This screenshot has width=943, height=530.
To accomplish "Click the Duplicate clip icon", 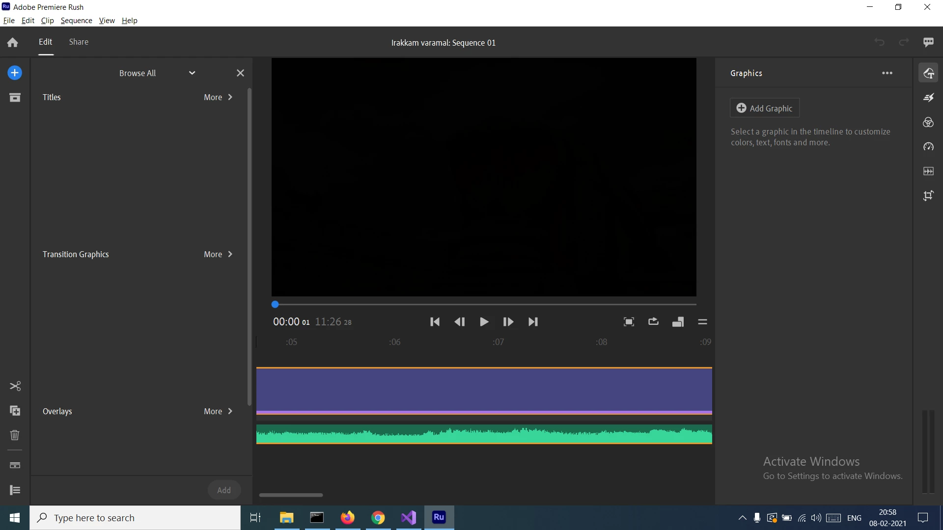I will tap(15, 411).
